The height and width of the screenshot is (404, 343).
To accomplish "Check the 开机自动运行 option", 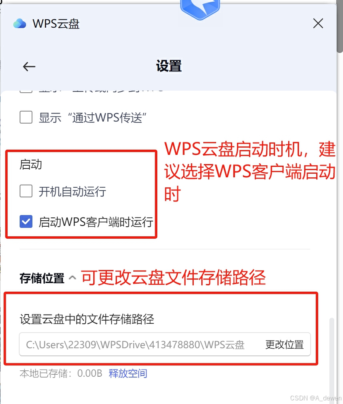I will point(26,191).
